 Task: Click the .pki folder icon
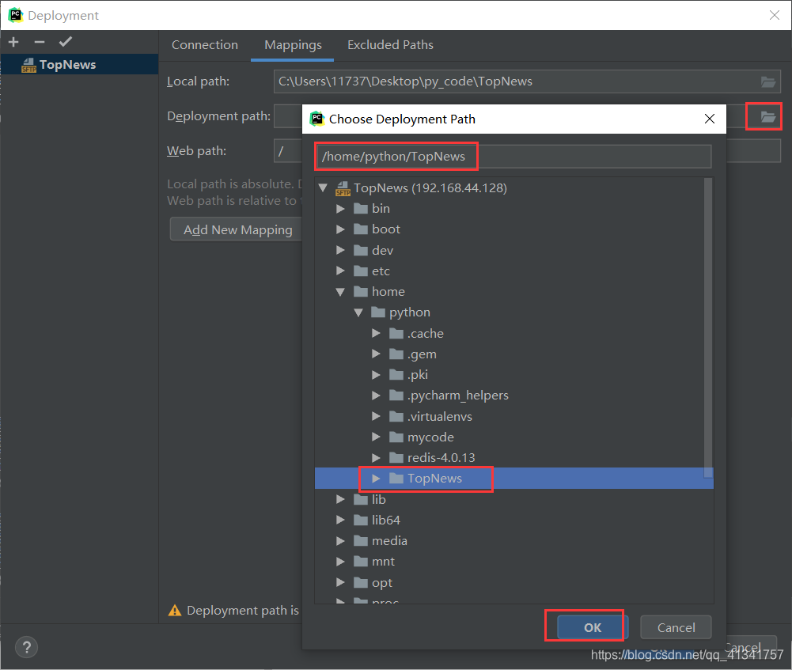[x=396, y=375]
